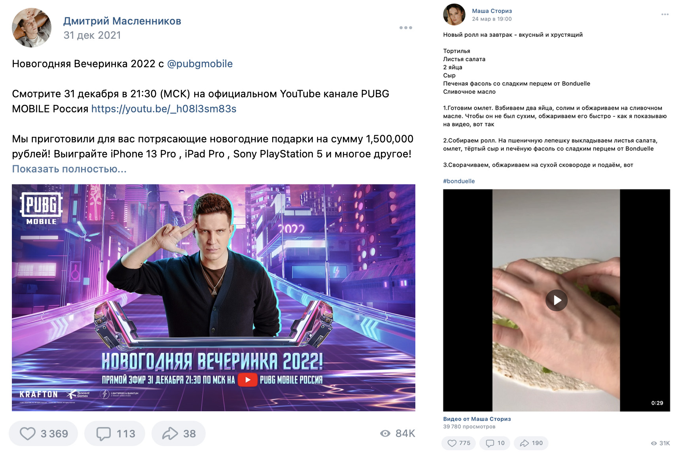Open Дмитрий Масленников profile avatar
The image size is (678, 452).
(x=32, y=28)
